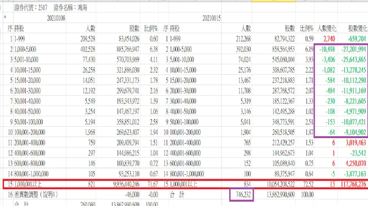The image size is (368, 206).
Task: Select the cell showing 9,936,440,246
Action: click(126, 184)
